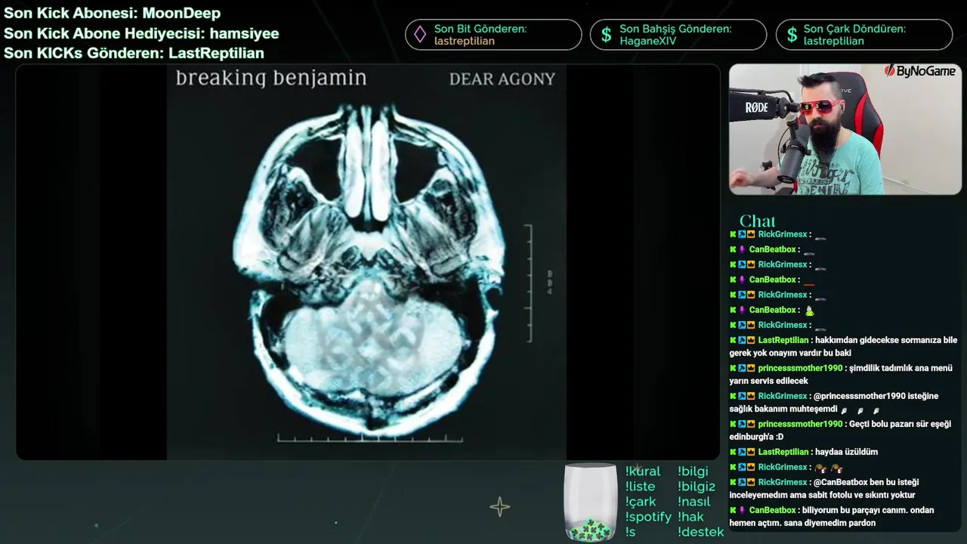Viewport: 967px width, 544px height.
Task: Click the 'Geçti bolu pazarı sür eşeği' message text
Action: pos(900,424)
